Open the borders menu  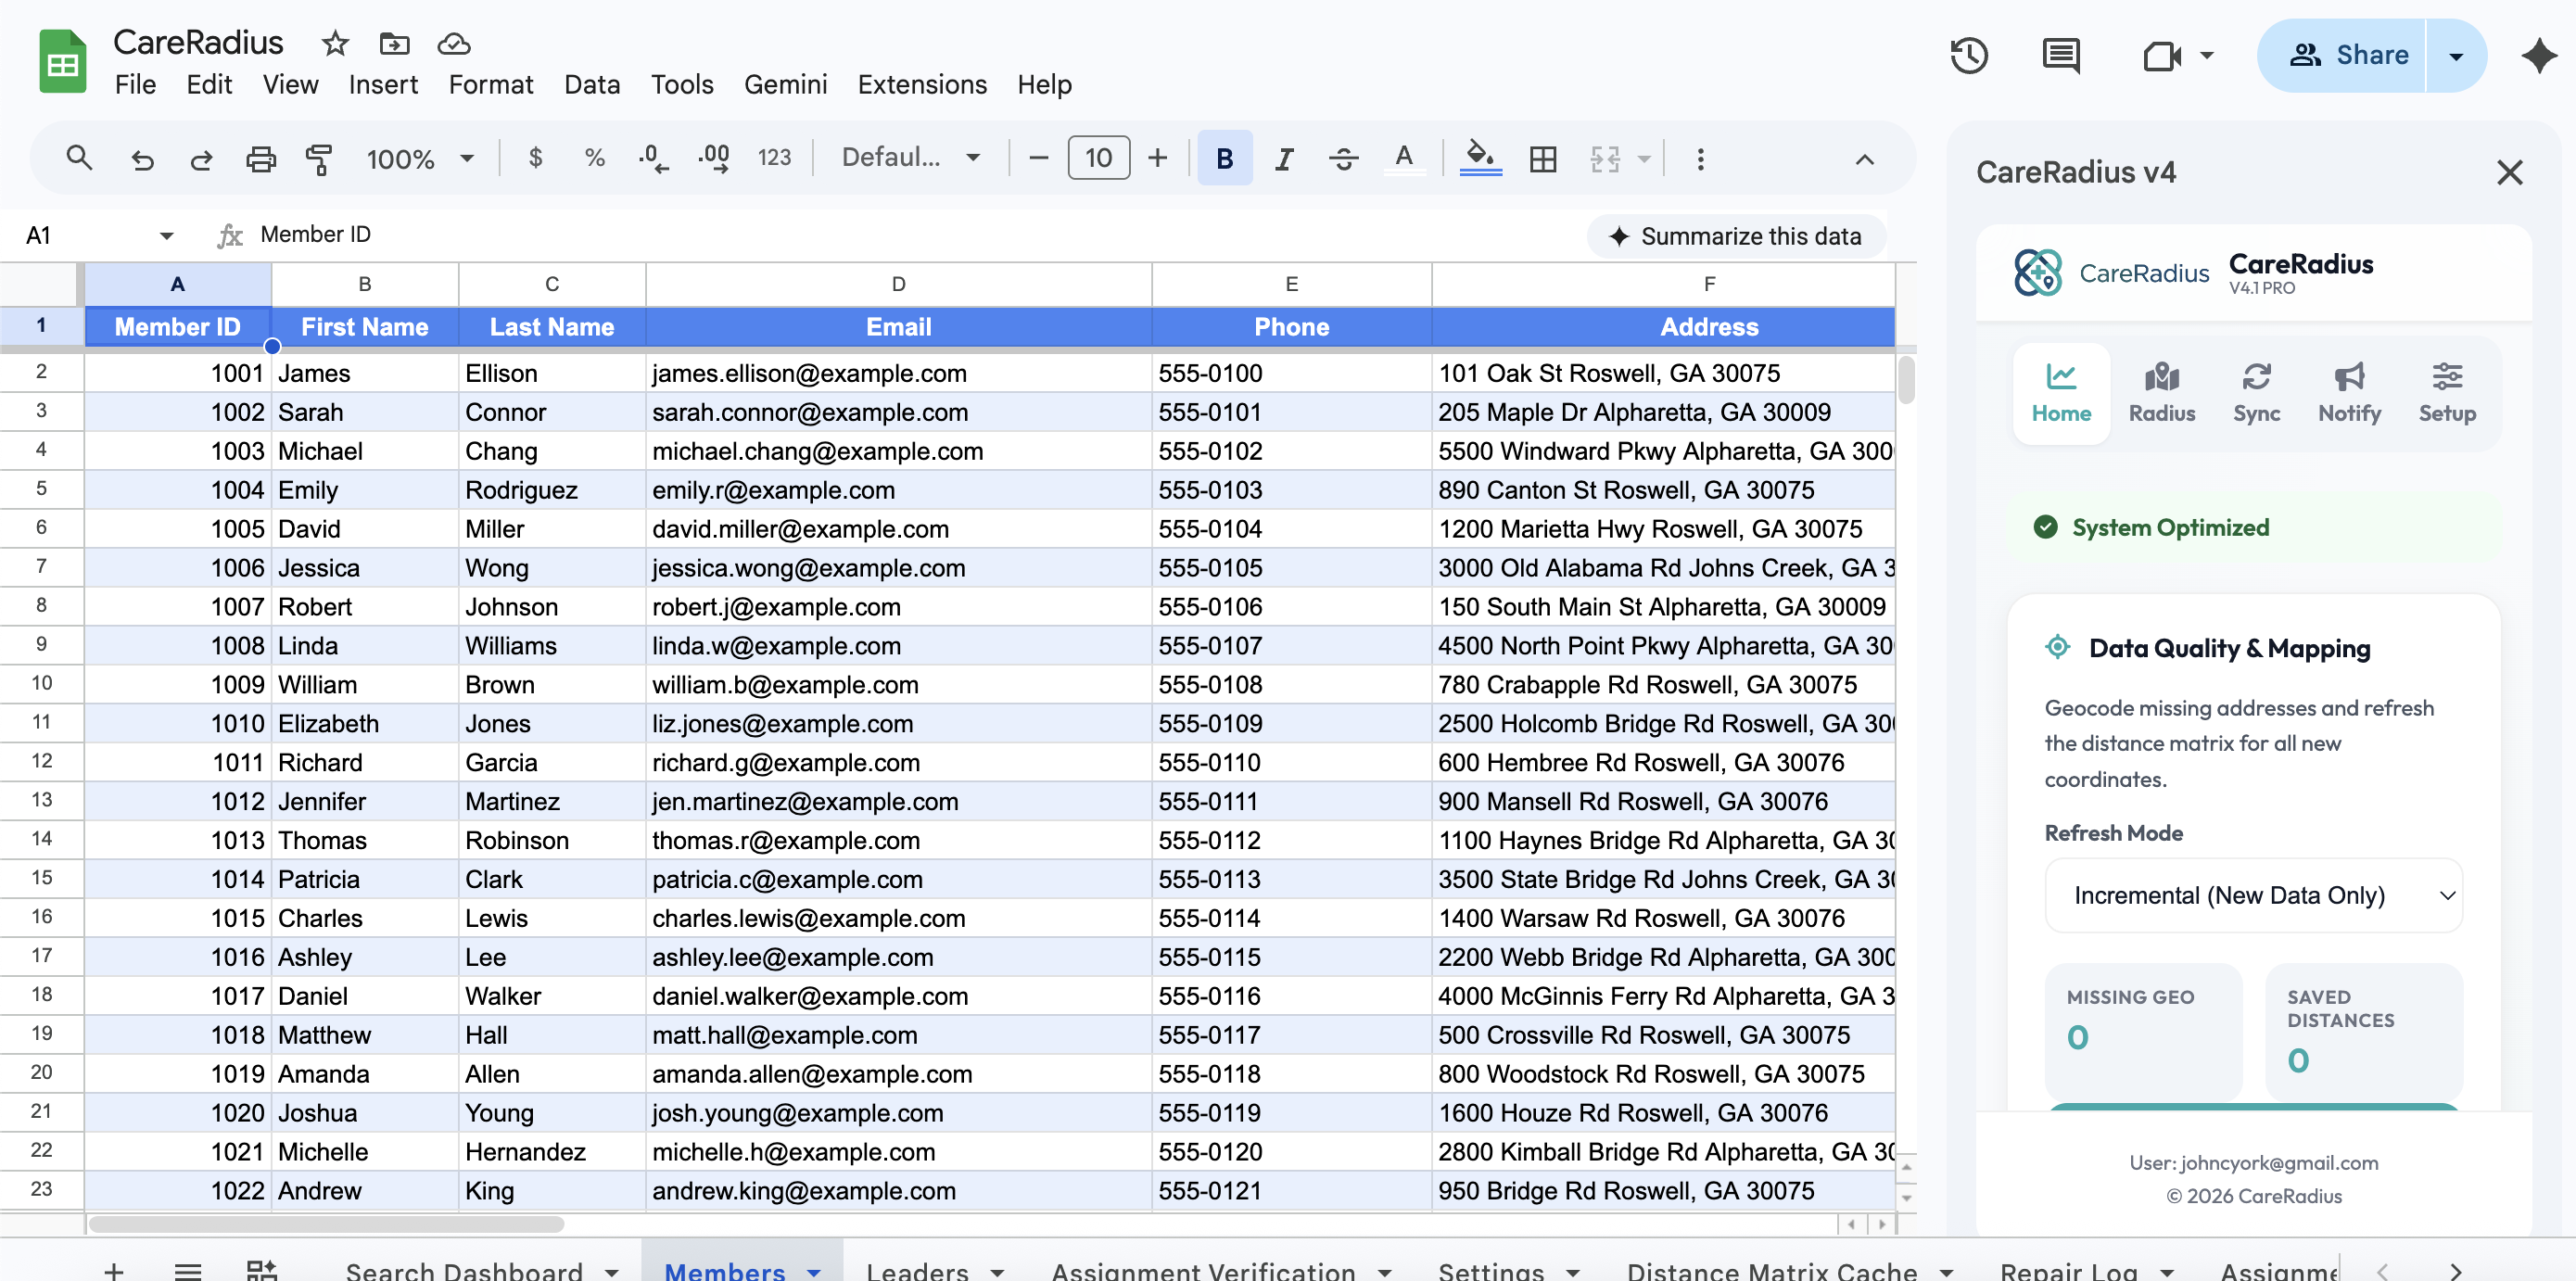pos(1543,158)
